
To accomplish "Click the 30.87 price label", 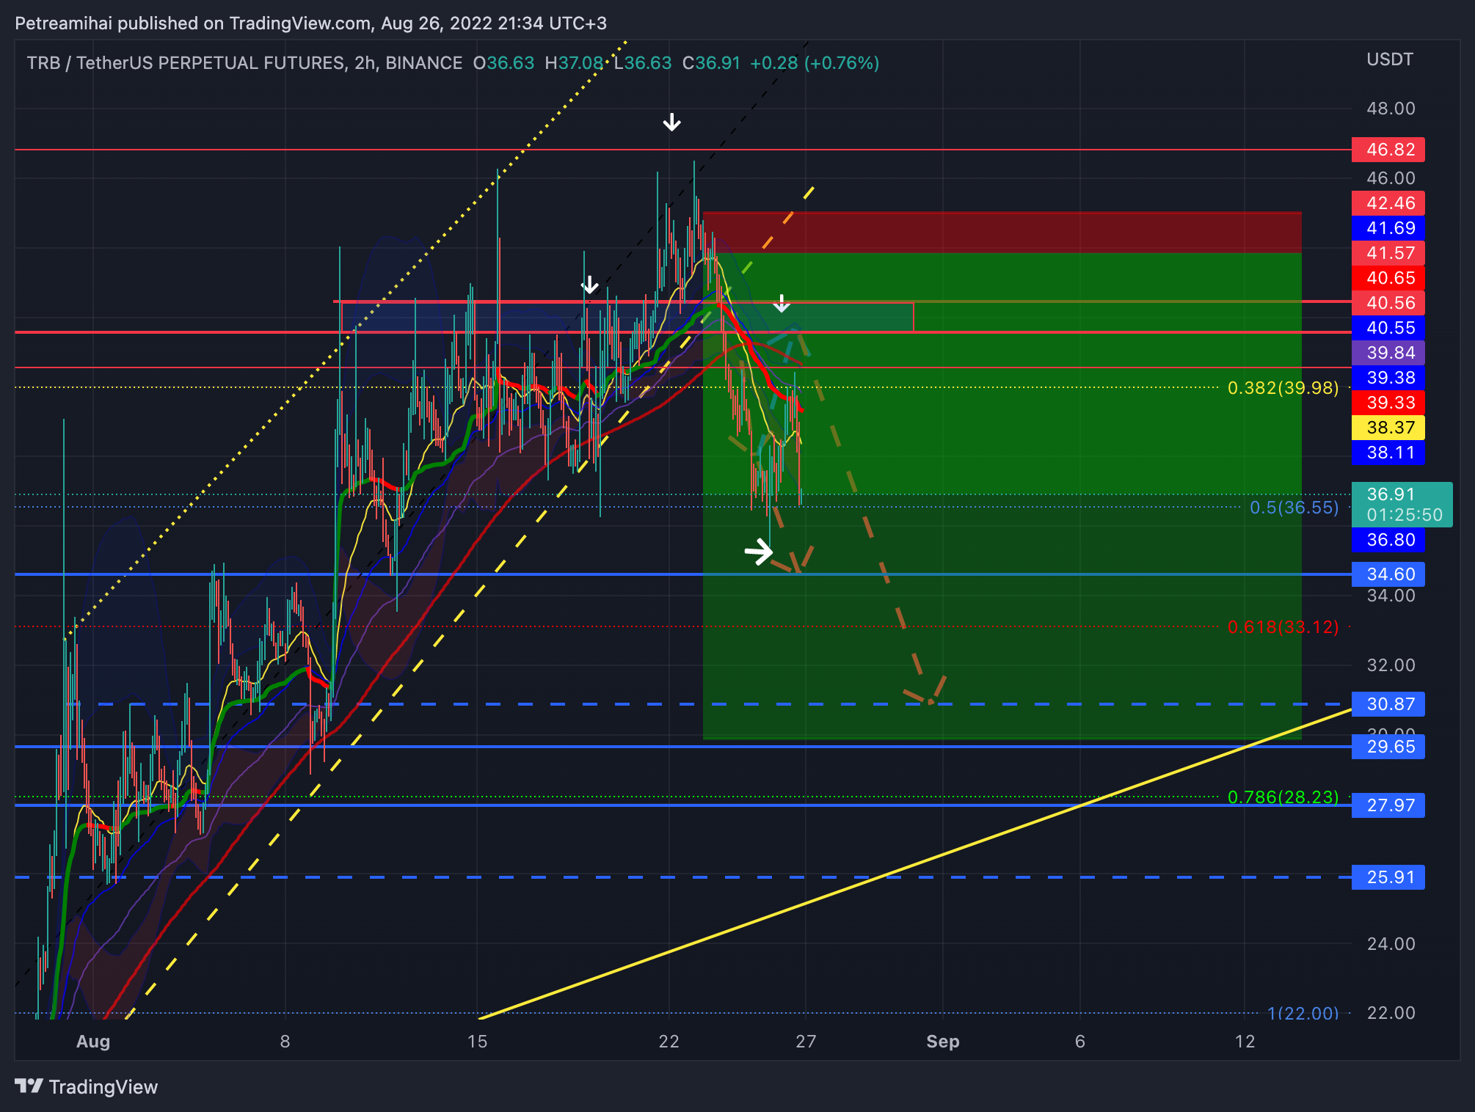I will click(x=1388, y=704).
